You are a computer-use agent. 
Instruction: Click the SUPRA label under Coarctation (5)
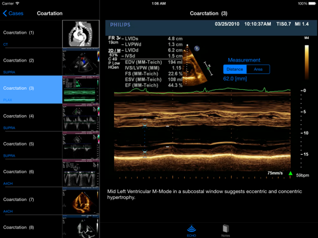pos(9,155)
